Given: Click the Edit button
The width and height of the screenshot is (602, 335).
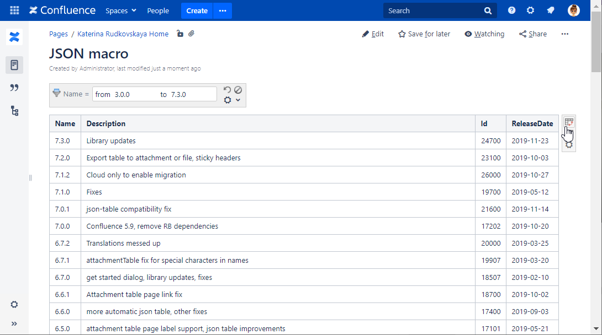Looking at the screenshot, I should [x=373, y=34].
